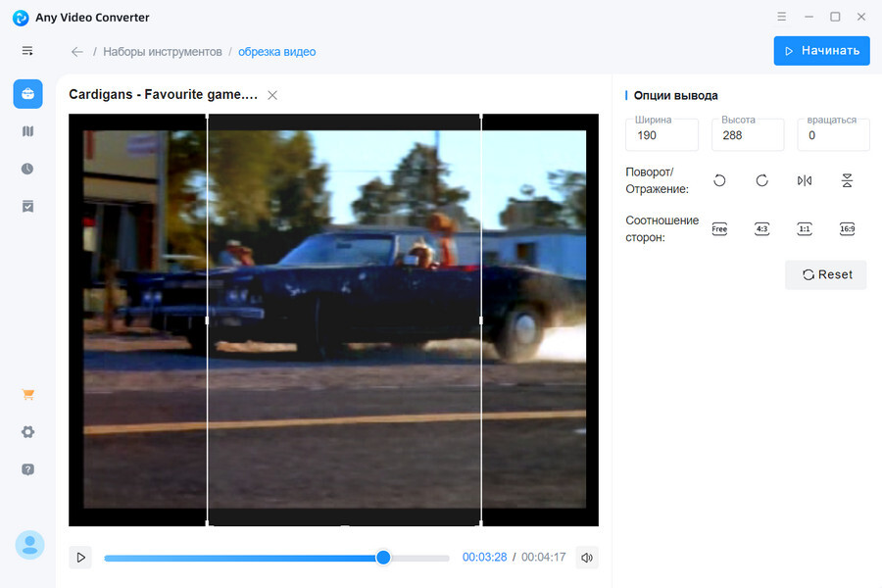
Task: Remove the Cardigans video with X
Action: coord(272,95)
